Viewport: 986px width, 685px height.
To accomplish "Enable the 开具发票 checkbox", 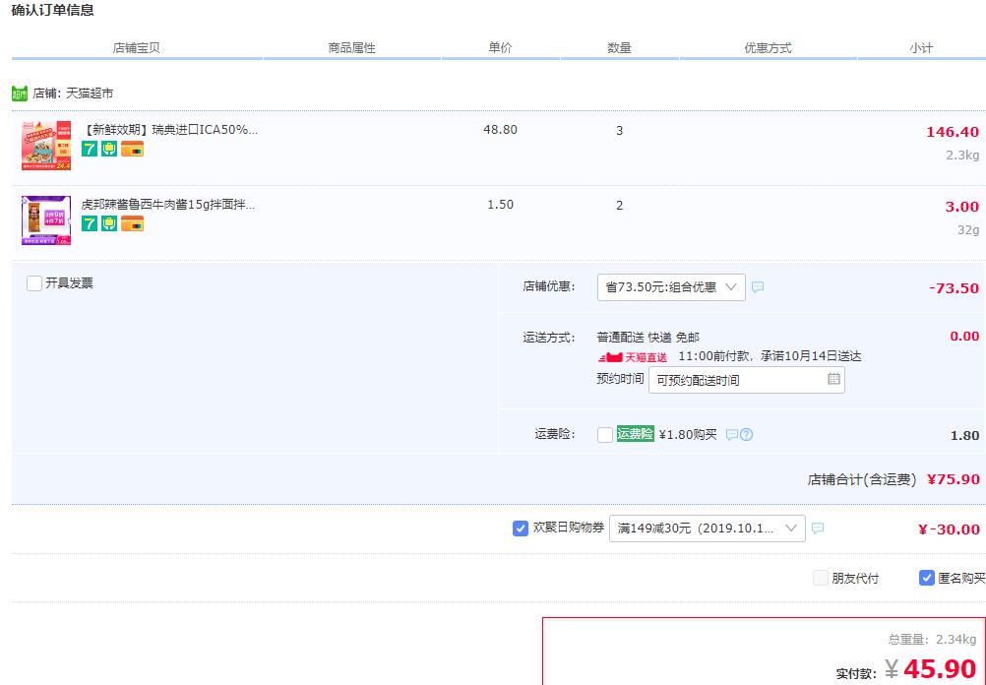I will (34, 283).
